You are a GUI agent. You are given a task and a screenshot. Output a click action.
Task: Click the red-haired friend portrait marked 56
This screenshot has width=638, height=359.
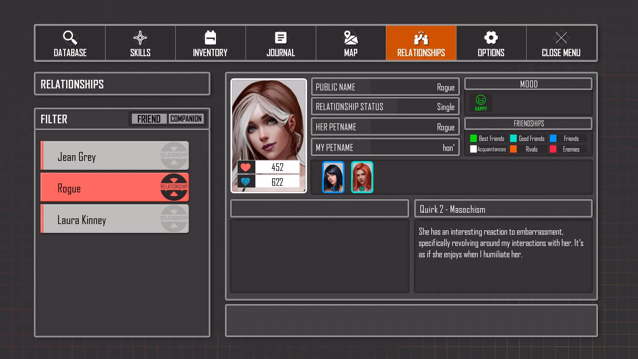pos(362,177)
